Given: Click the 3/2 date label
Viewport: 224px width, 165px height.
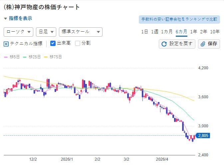Looking at the screenshot, I should coord(126,159).
